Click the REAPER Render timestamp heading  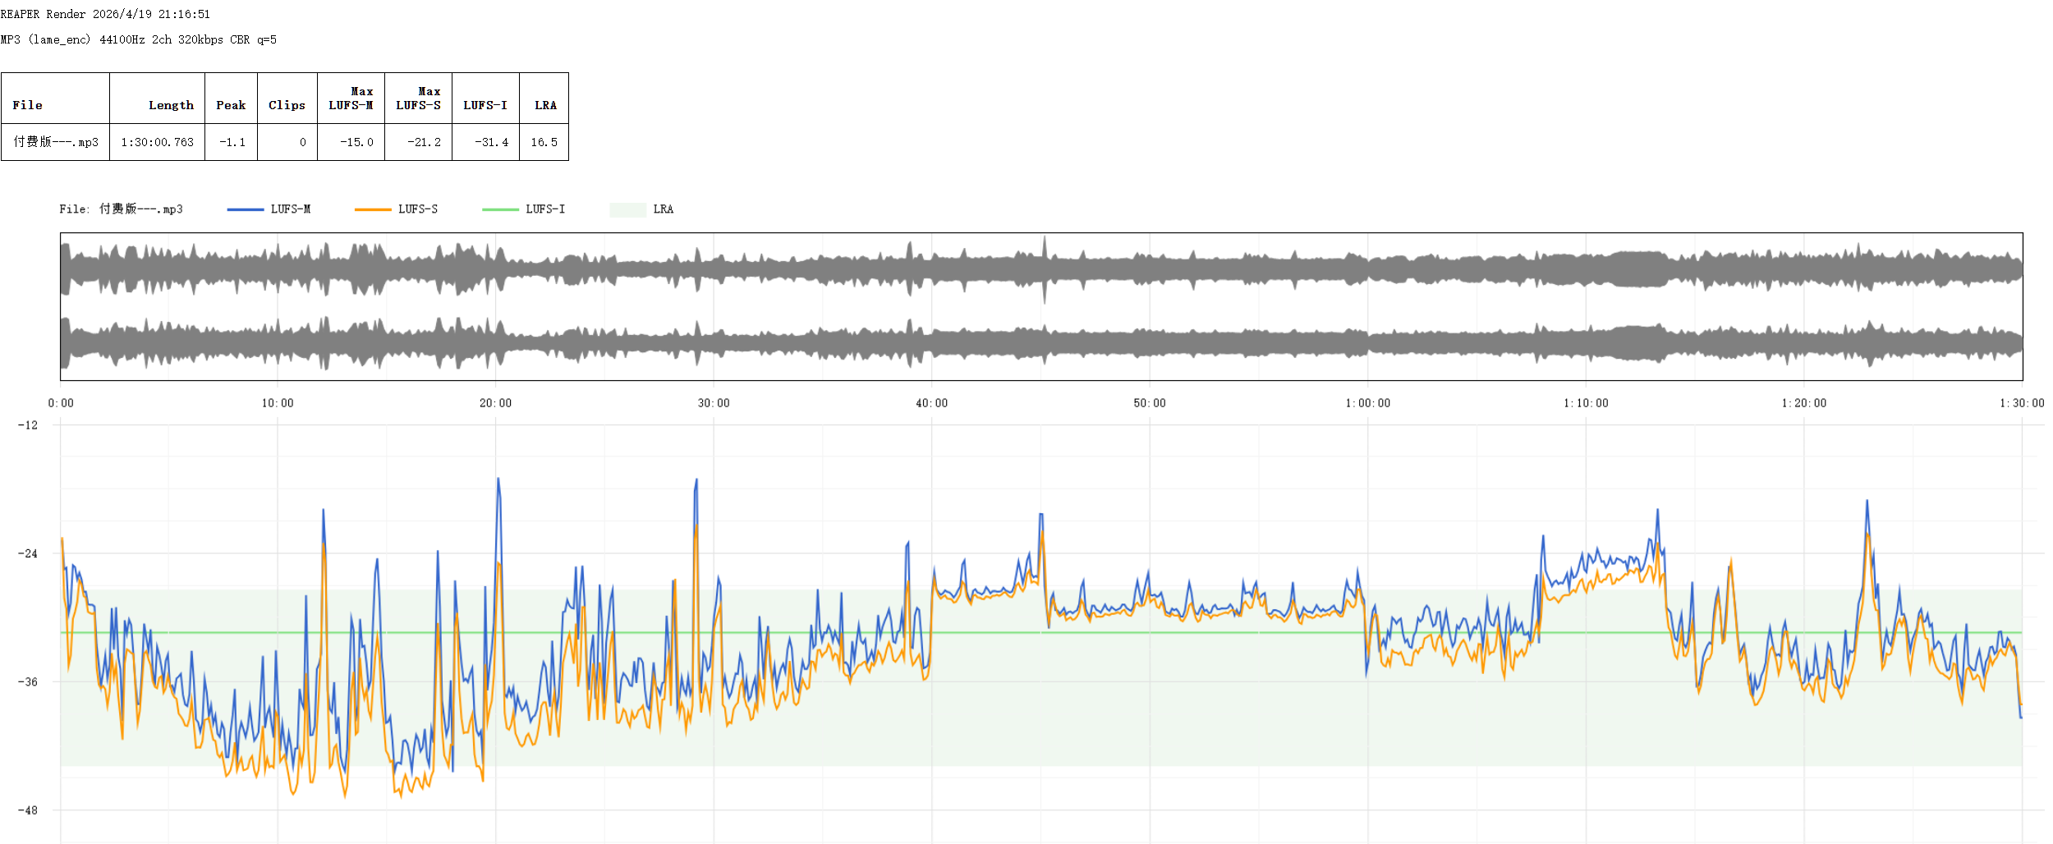[105, 14]
